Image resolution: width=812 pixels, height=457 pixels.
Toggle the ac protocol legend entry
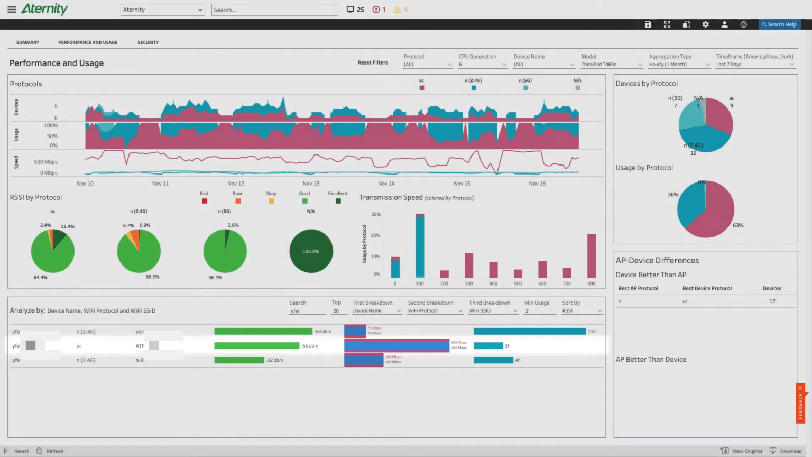click(x=422, y=87)
